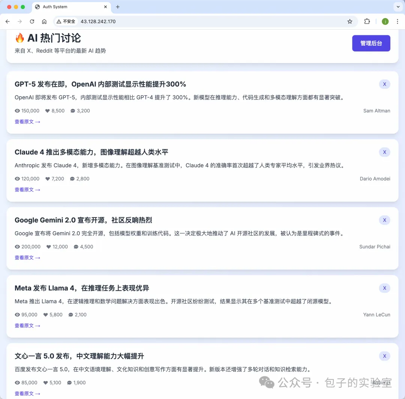The width and height of the screenshot is (405, 399).
Task: Click the comment icon showing 3,200
Action: click(x=73, y=111)
